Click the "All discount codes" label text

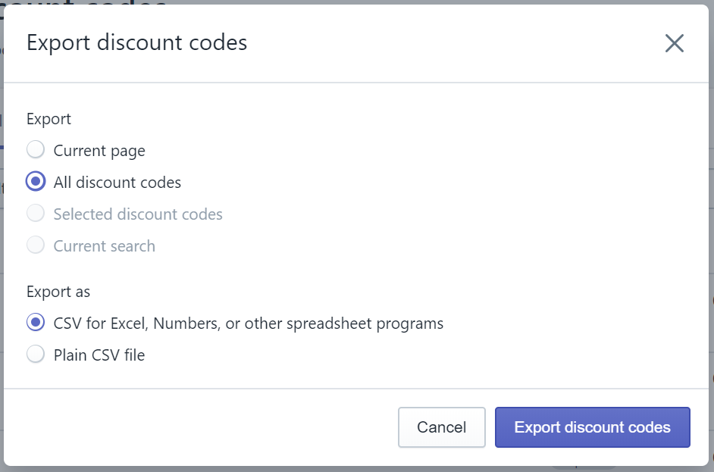(x=117, y=183)
